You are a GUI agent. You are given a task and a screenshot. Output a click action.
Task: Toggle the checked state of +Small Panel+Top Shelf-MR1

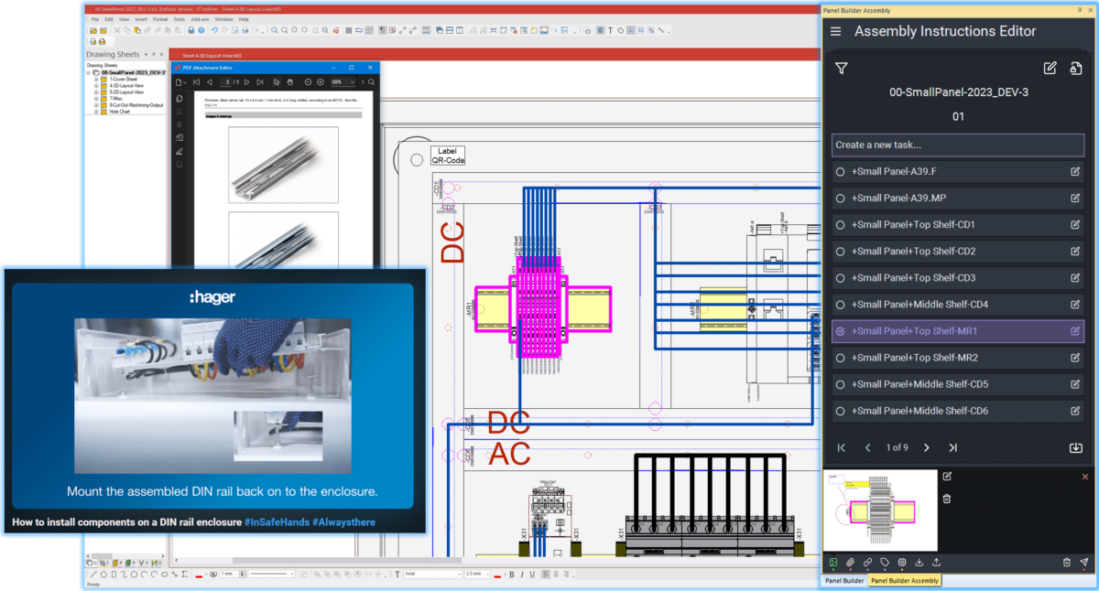click(840, 330)
